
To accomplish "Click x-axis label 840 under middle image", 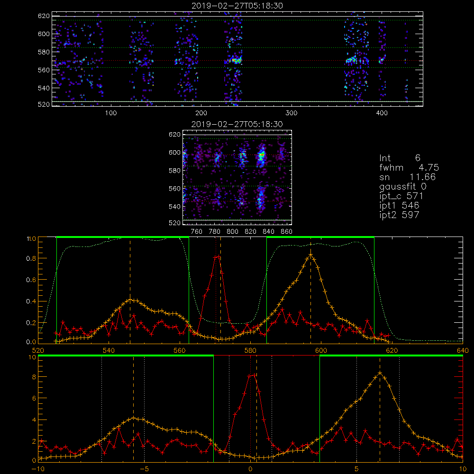I will [x=268, y=232].
